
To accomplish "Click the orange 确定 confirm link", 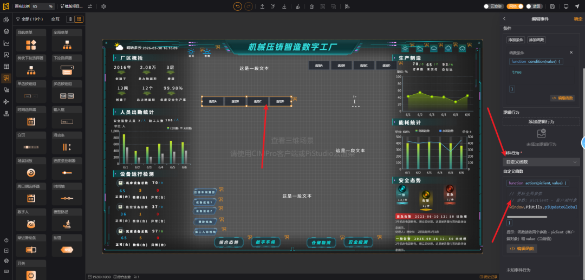I will tap(578, 18).
